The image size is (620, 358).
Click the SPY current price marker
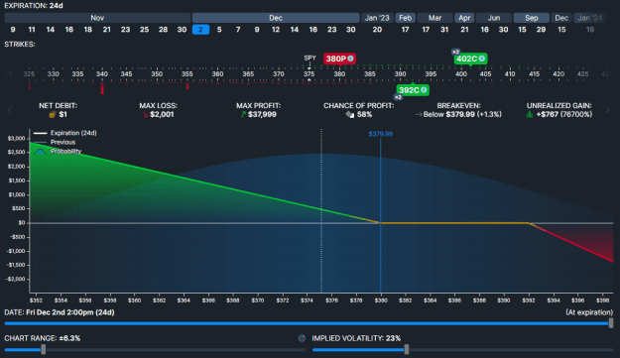coord(310,59)
